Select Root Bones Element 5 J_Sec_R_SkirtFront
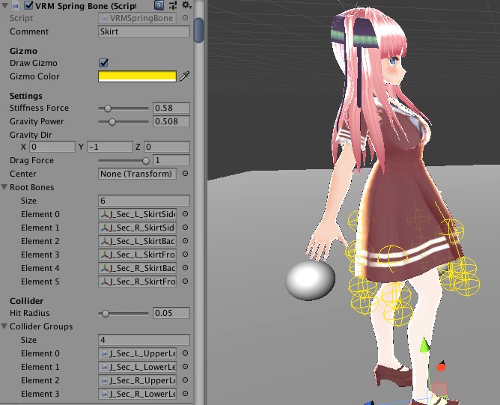This screenshot has width=500, height=405. 137,281
